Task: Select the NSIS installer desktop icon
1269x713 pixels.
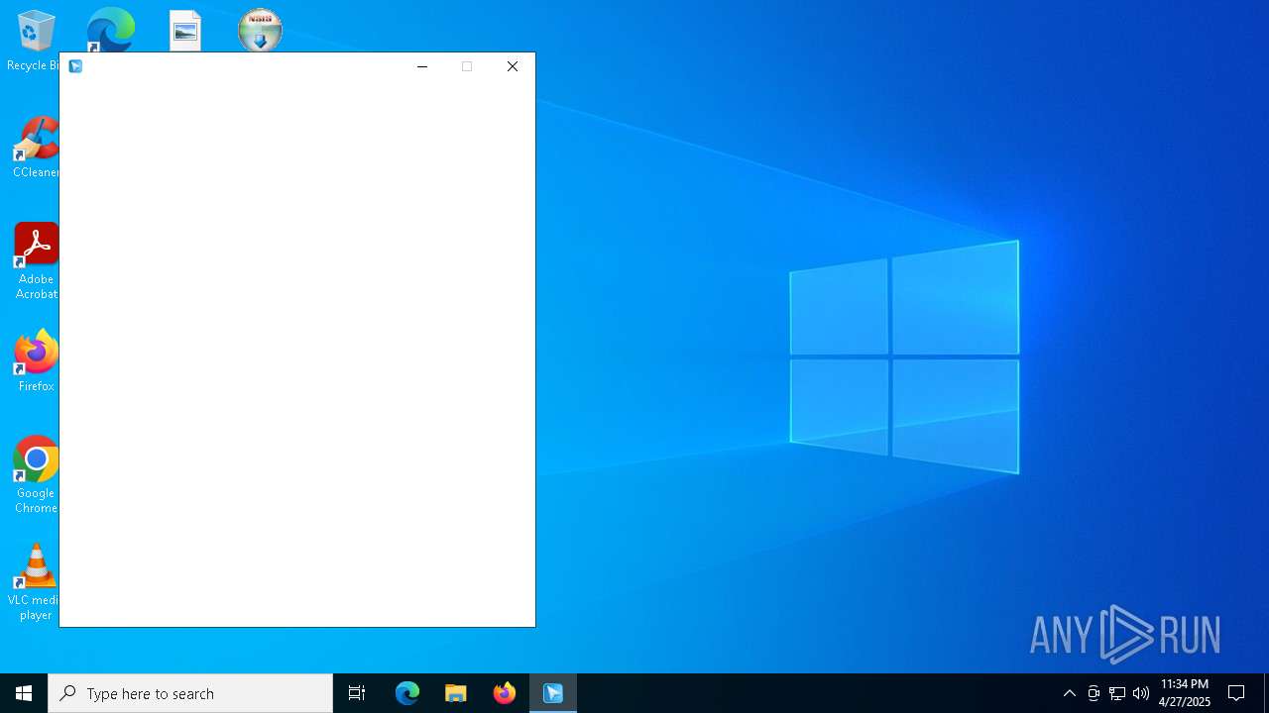Action: coord(260,31)
